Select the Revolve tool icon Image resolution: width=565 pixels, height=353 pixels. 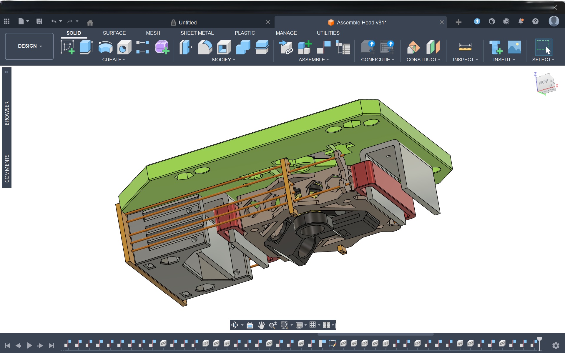(x=105, y=47)
